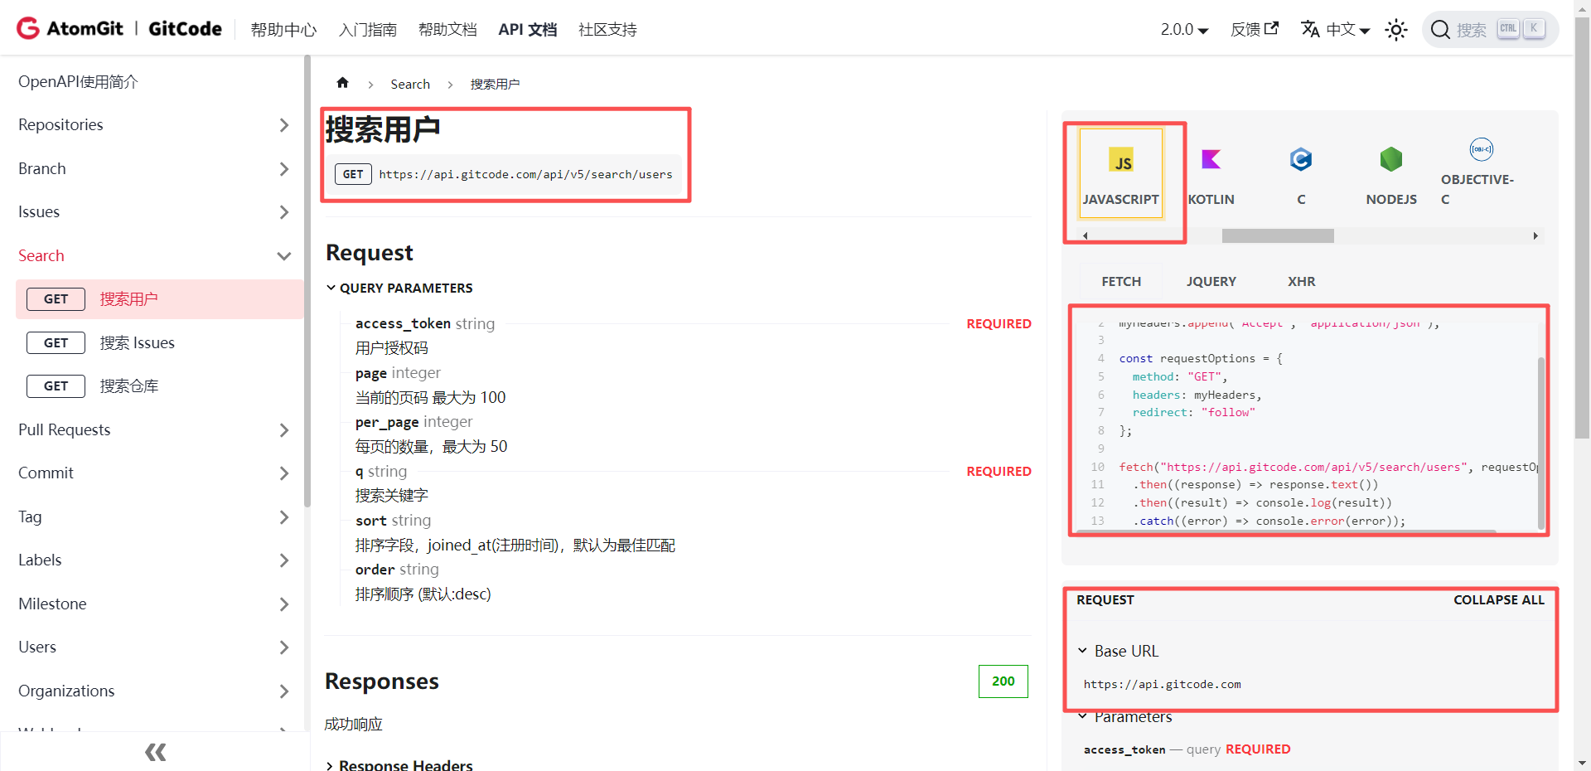Go to home breadcrumb icon
The image size is (1591, 771).
pos(342,83)
